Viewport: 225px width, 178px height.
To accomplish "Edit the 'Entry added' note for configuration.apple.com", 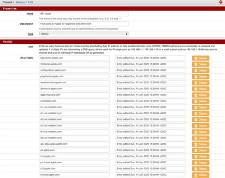I will [x=150, y=70].
